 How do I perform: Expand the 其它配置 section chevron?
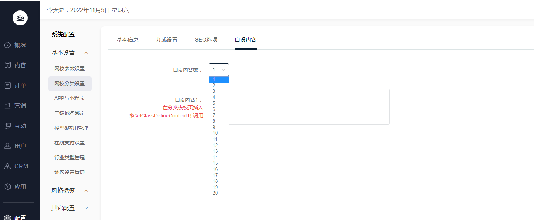point(86,208)
